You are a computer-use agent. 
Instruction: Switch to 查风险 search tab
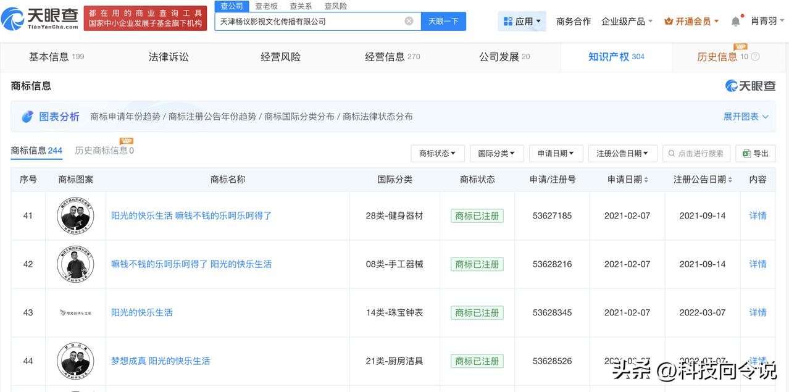point(336,6)
